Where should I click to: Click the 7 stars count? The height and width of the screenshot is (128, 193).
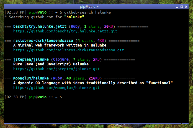pos(81,59)
